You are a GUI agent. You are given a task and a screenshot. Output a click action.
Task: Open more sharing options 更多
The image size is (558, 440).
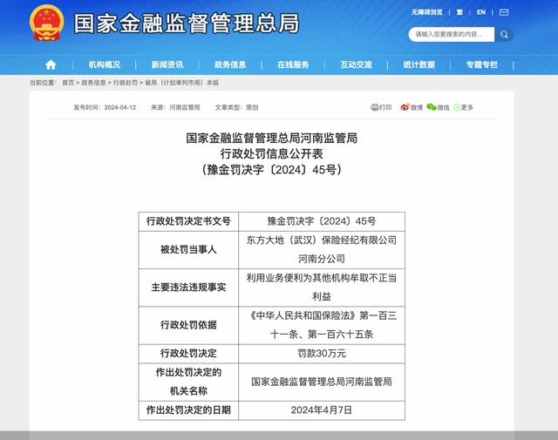(463, 107)
